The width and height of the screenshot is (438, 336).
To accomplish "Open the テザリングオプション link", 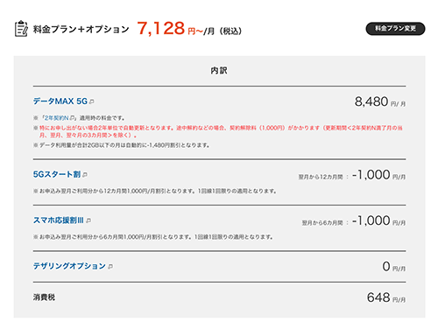I will 69,266.
